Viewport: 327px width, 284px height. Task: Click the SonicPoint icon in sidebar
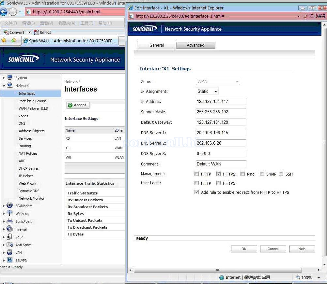tap(9, 221)
